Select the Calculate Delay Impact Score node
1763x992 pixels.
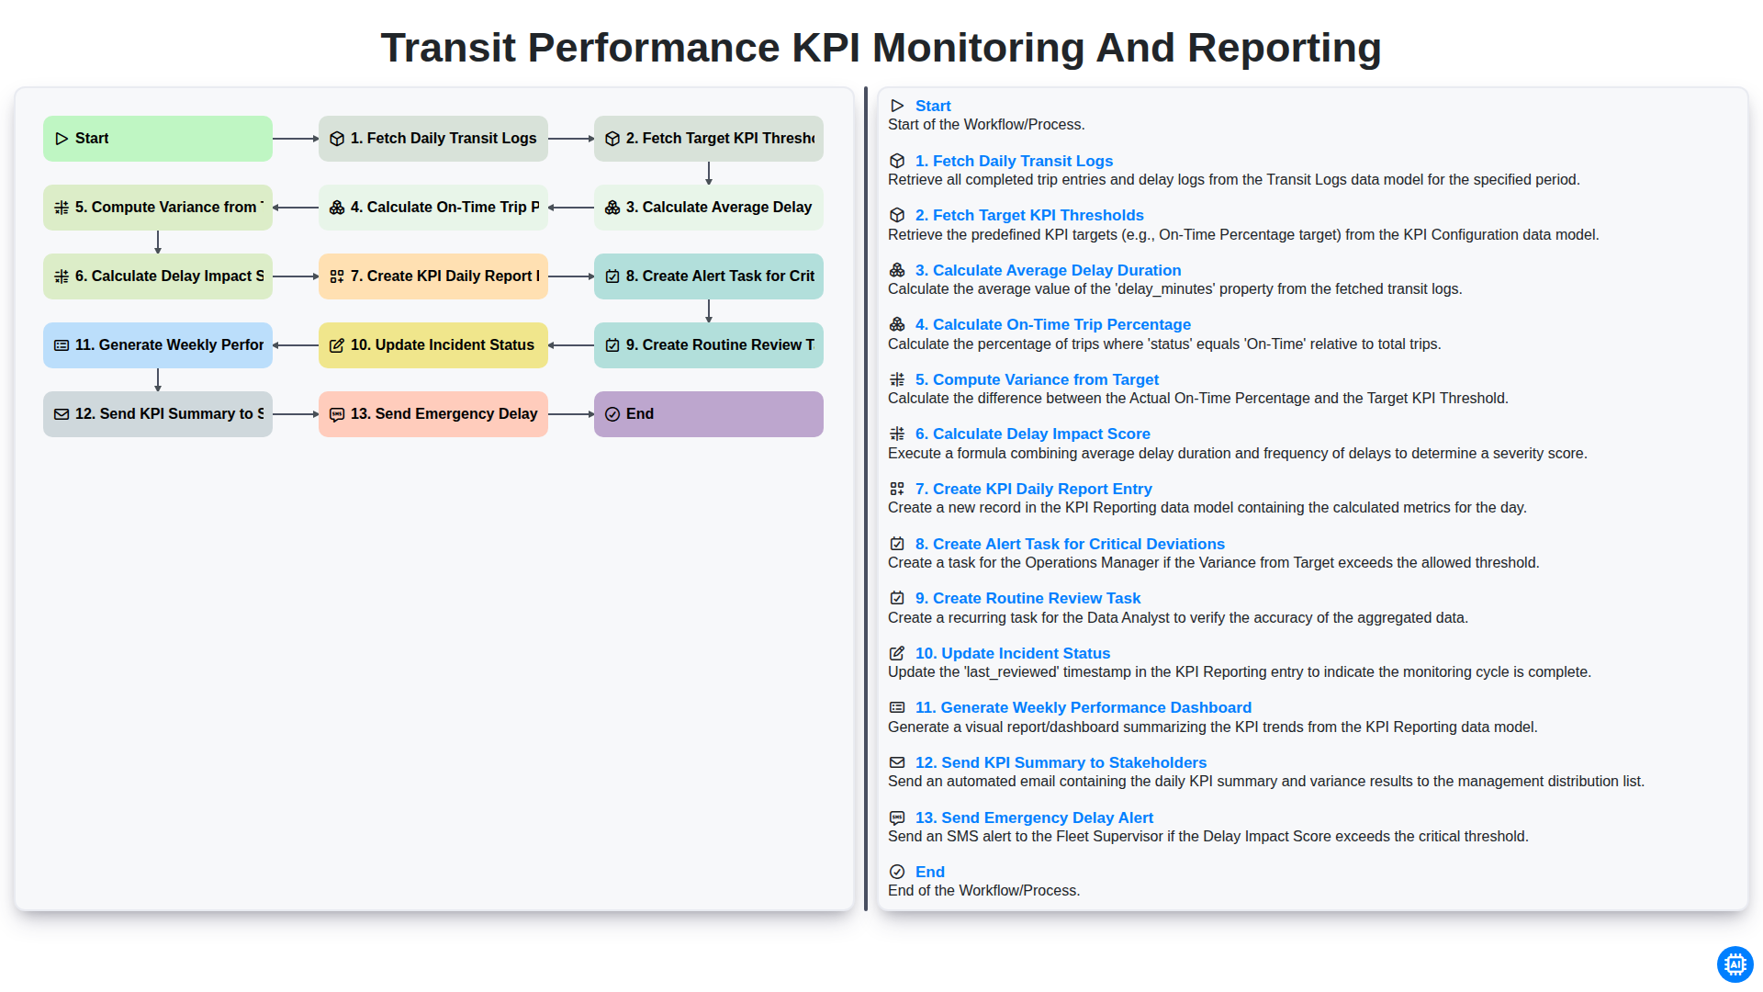tap(158, 276)
